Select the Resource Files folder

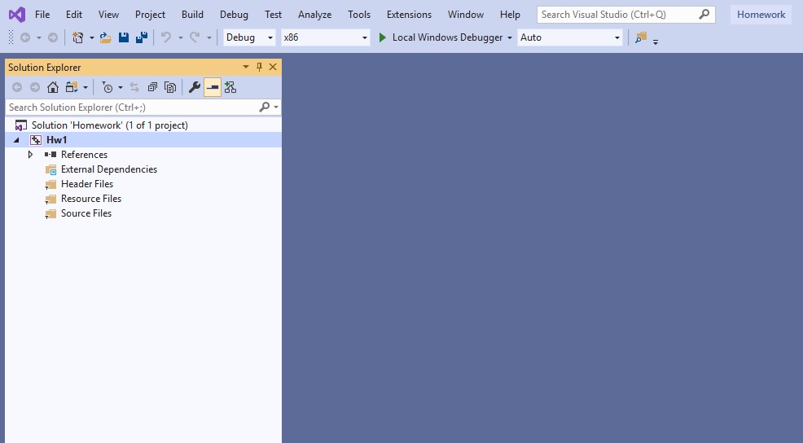coord(91,198)
